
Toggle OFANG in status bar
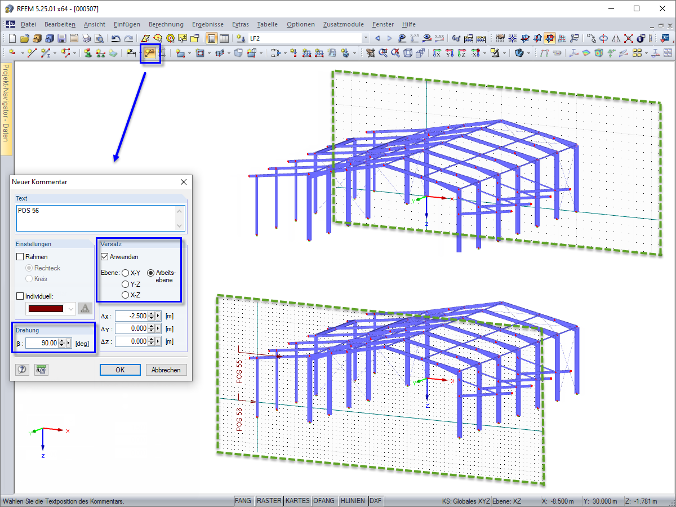tap(324, 501)
